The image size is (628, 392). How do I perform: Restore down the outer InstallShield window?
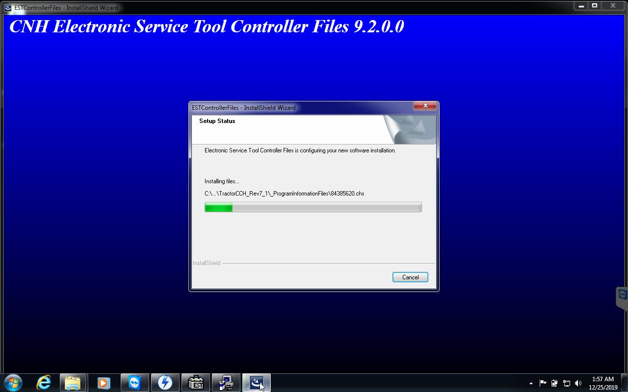pos(594,6)
